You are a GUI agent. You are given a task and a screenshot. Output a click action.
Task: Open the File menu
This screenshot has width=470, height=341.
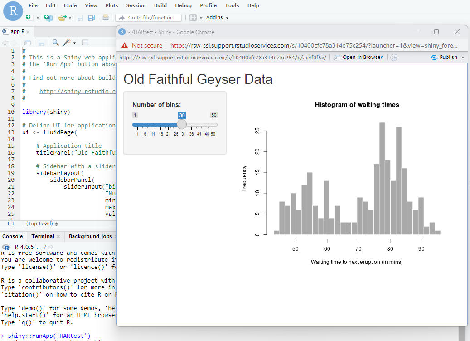tap(33, 5)
